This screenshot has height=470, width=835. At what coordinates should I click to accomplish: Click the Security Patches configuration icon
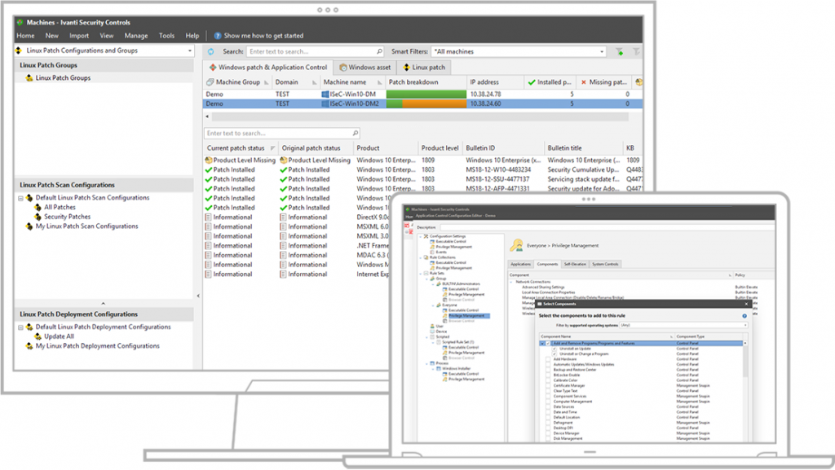pos(38,217)
